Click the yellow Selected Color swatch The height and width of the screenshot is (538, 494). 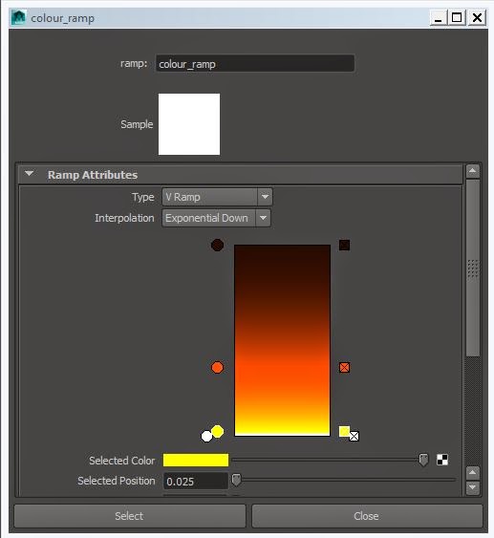[196, 460]
